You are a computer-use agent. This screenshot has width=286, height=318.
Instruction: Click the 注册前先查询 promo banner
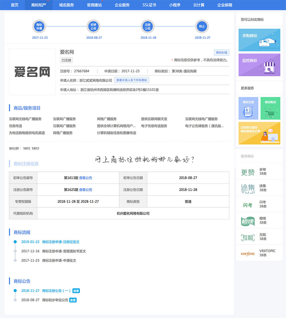click(259, 133)
